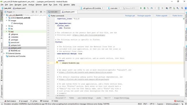This screenshot has height=105, width=187.
Task: Click the i_am_rich breadcrumb in navigation bar
Action: [x=6, y=8]
